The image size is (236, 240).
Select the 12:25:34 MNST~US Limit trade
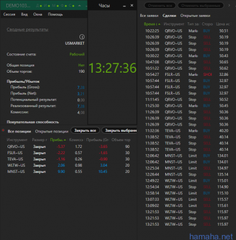187,168
